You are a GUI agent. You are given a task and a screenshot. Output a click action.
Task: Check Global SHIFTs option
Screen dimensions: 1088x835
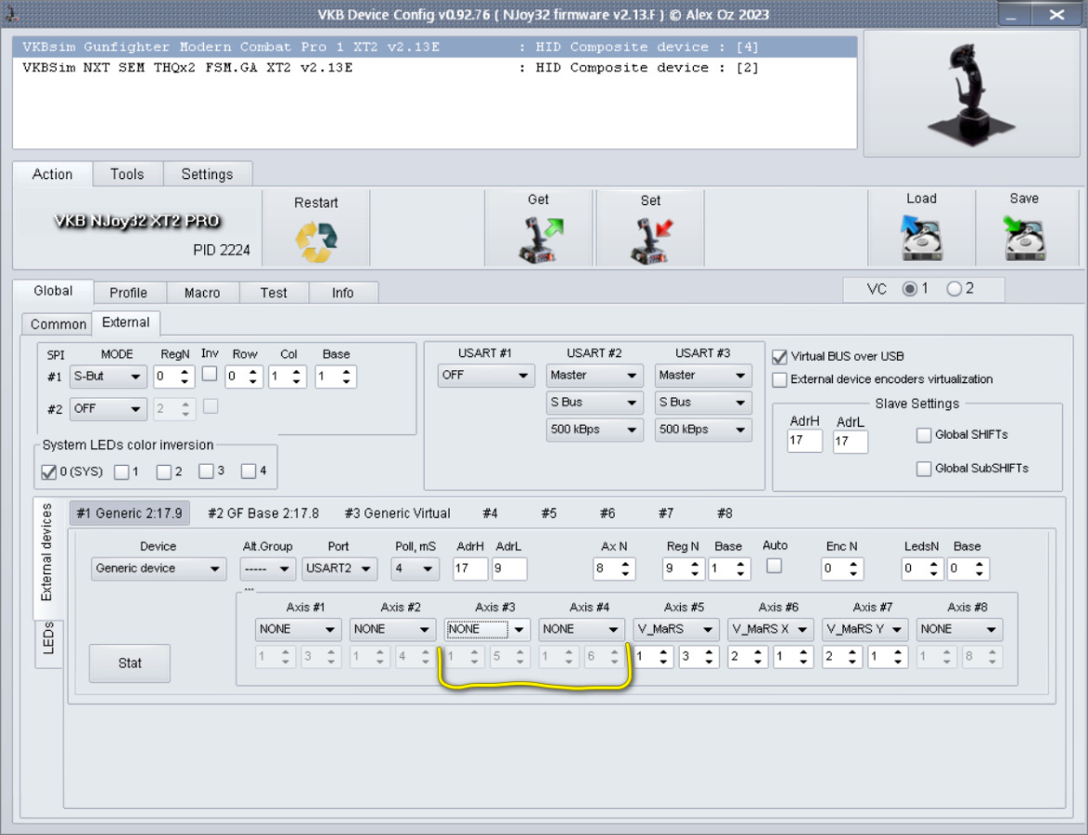click(924, 435)
